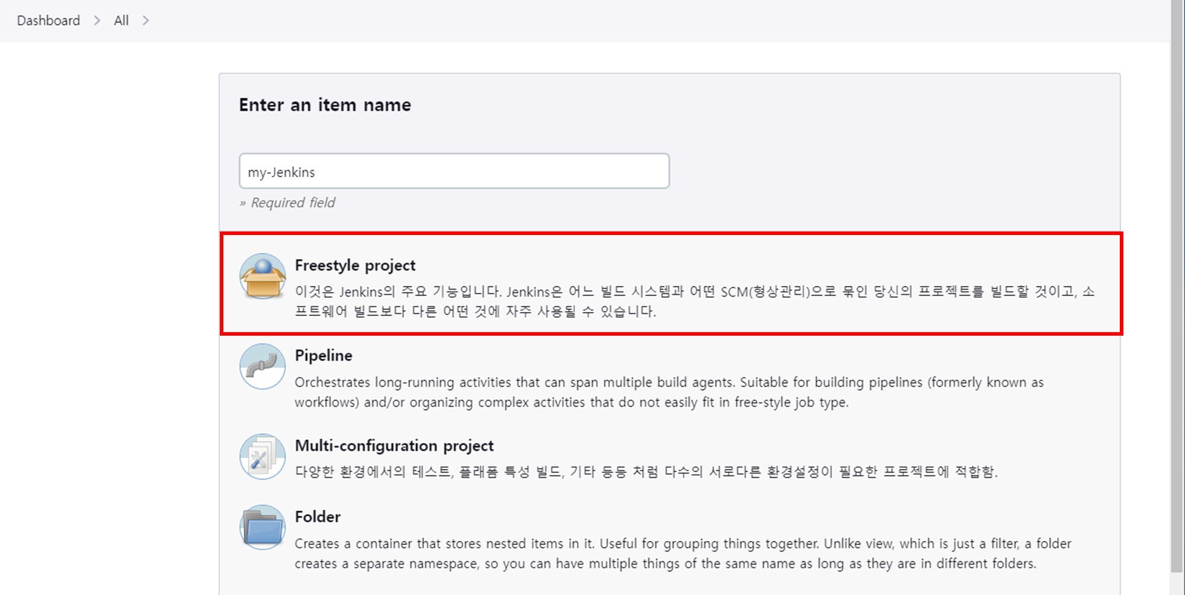The width and height of the screenshot is (1185, 595).
Task: Choose the Pipeline pipe icon
Action: [x=262, y=366]
